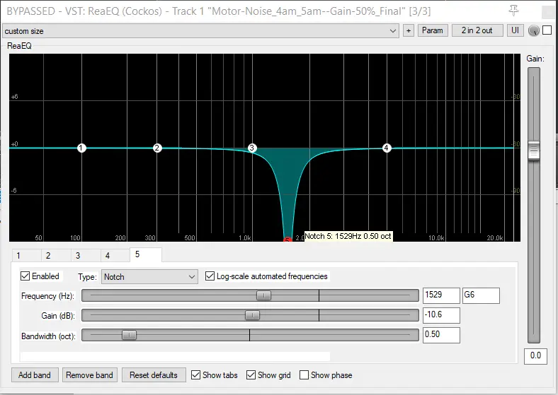Open the band Type dropdown
Viewport: 558px width, 395px height.
pos(149,277)
